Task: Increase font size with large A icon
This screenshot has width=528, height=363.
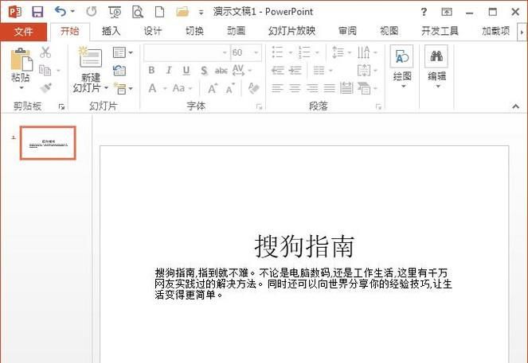Action: click(x=212, y=89)
